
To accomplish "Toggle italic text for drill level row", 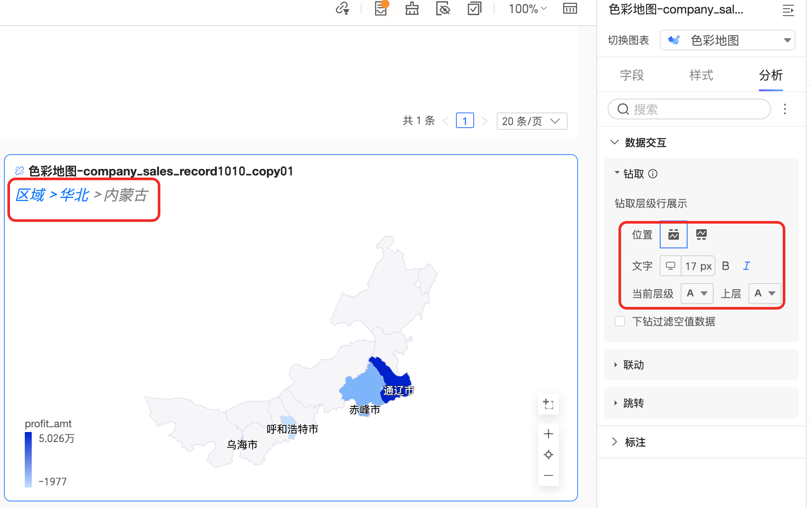I will point(747,266).
